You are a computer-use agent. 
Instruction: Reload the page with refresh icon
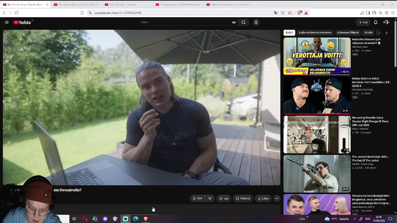click(x=16, y=13)
